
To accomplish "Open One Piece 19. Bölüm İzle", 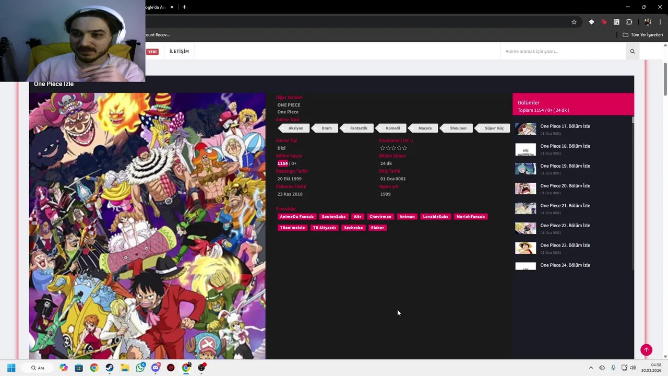I will click(565, 166).
